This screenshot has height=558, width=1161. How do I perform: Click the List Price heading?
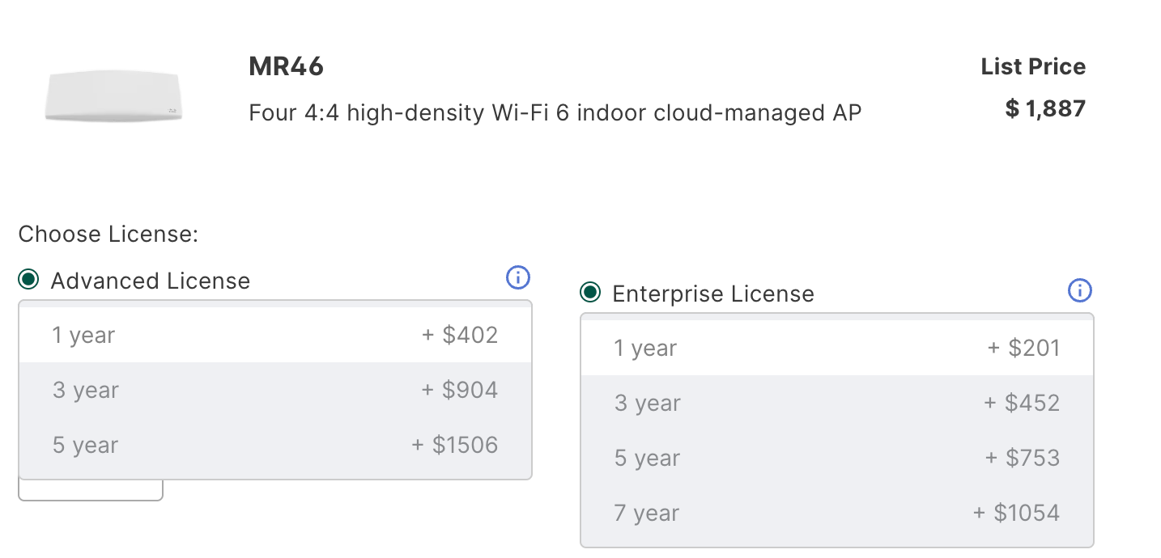(x=1032, y=66)
